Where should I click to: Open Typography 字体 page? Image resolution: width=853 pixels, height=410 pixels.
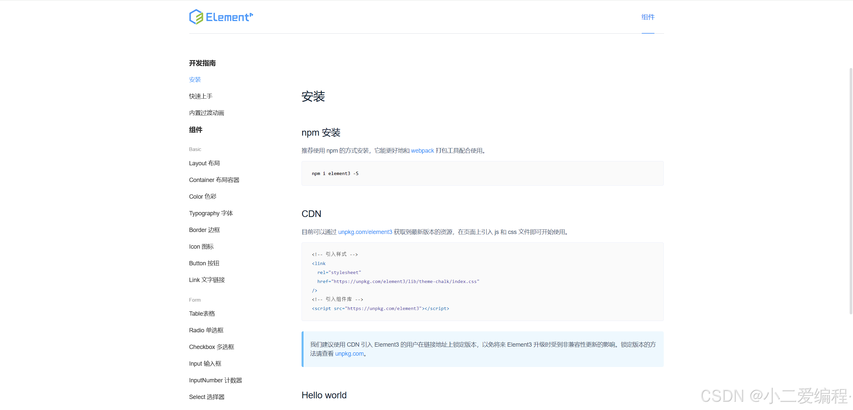pos(211,213)
